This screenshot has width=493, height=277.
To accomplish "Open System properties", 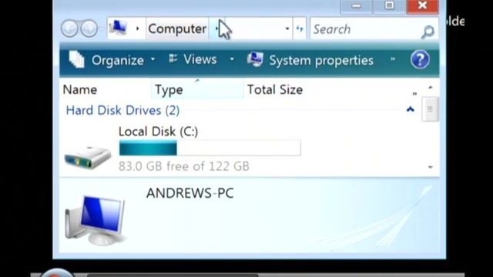I will coord(310,60).
